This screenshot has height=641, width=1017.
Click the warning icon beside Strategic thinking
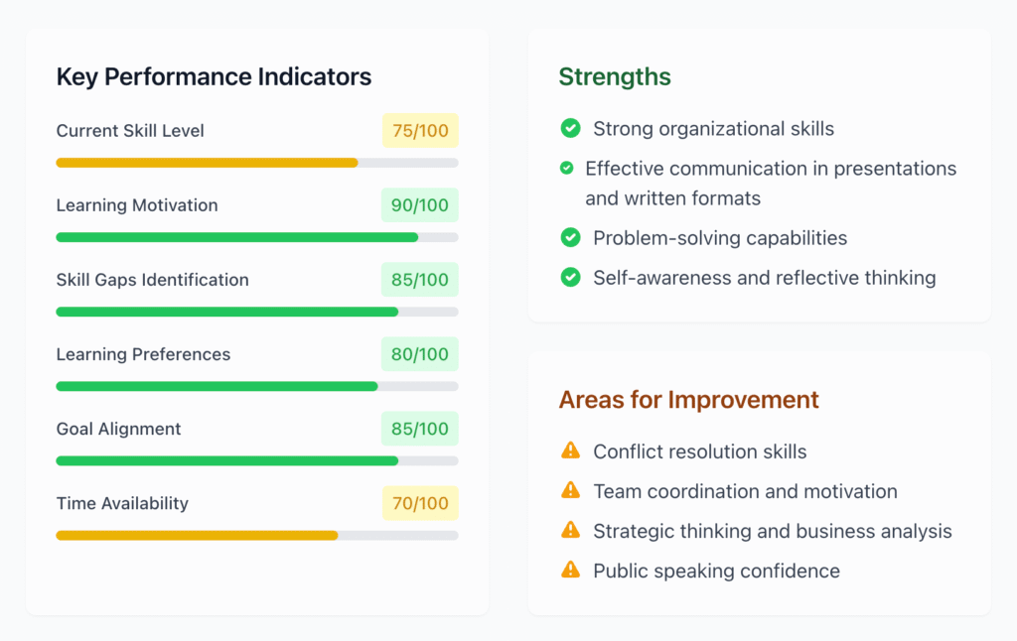tap(570, 531)
